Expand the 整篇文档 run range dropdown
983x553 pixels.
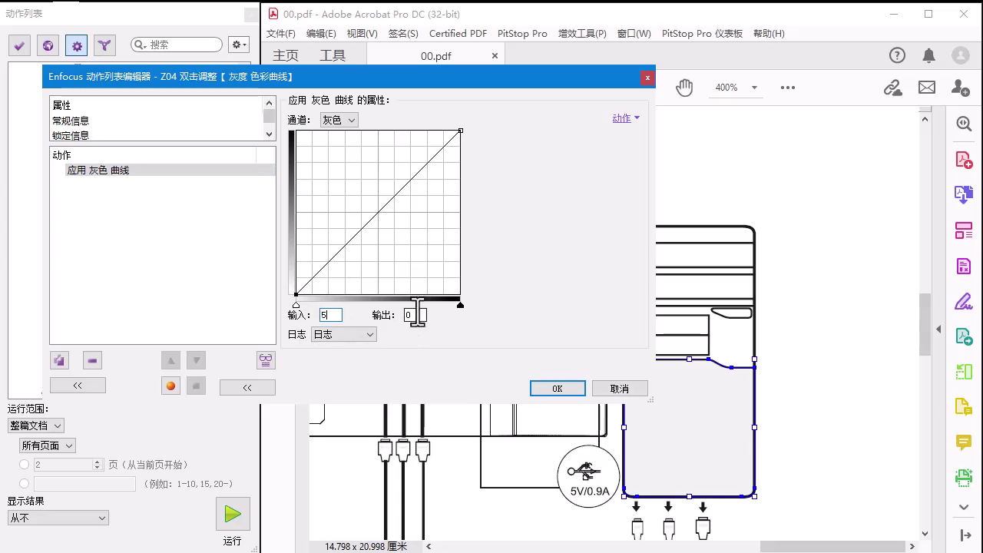pos(35,426)
